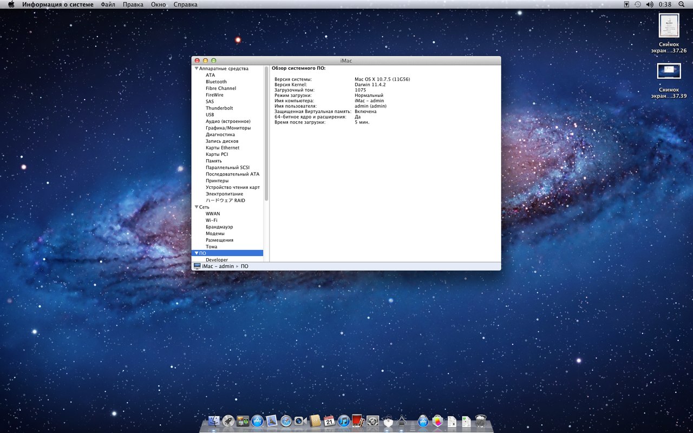Click the volume speaker menu bar icon
The image size is (693, 433).
click(649, 4)
